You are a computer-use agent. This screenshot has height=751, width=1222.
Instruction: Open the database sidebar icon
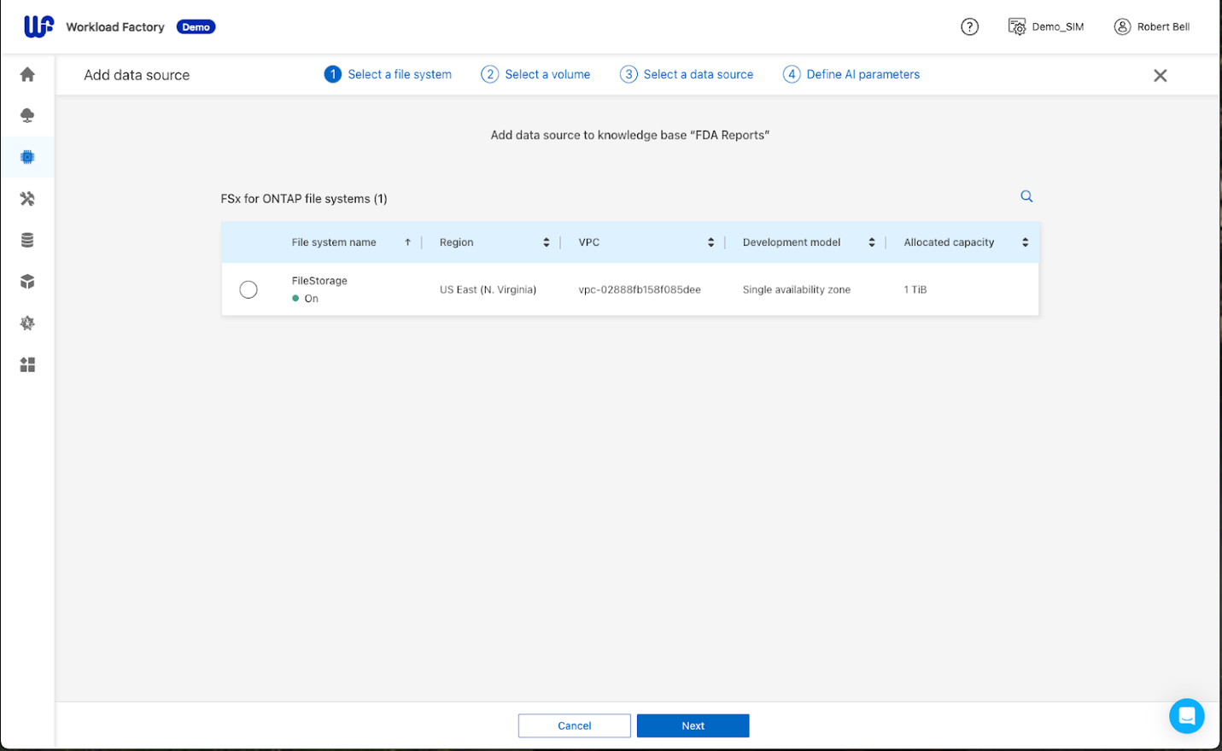click(x=27, y=240)
